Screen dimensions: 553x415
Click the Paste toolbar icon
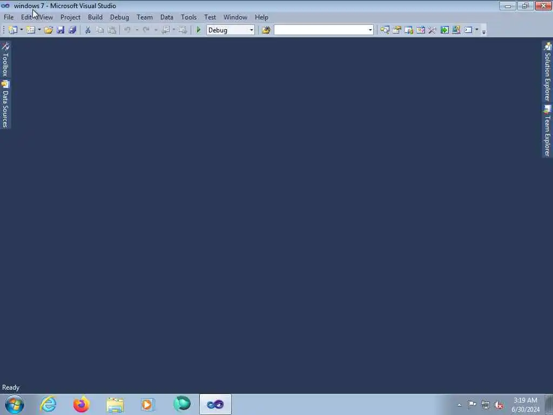pyautogui.click(x=112, y=30)
